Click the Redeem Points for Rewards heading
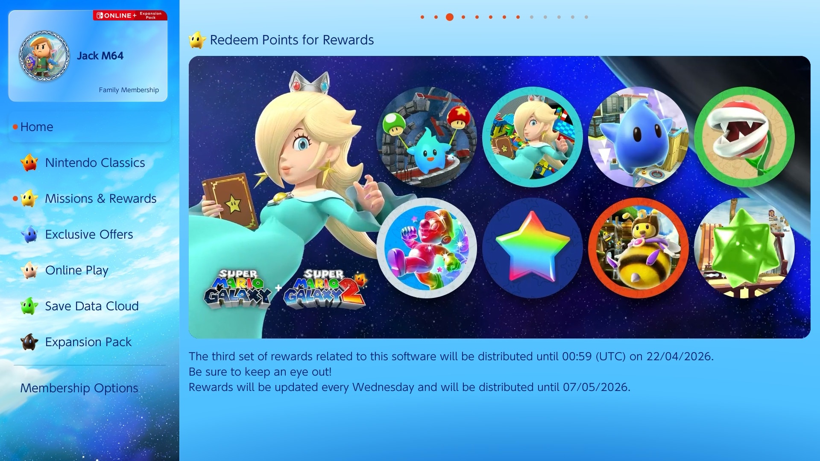Screen dimensions: 820x461 pyautogui.click(x=292, y=40)
